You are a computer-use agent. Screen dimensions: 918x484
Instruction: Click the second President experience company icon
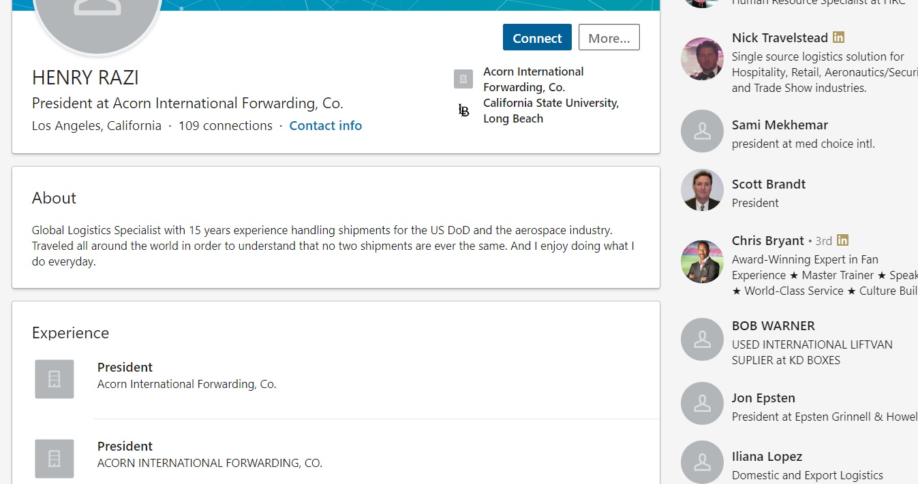[55, 458]
